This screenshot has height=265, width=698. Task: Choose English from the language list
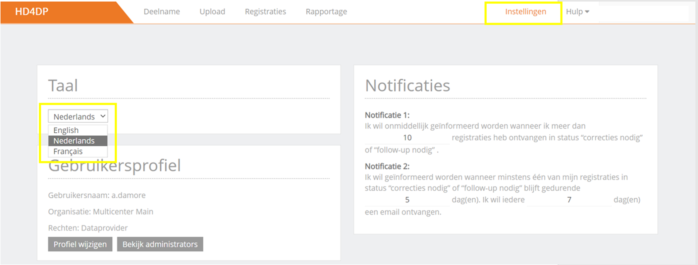point(66,130)
